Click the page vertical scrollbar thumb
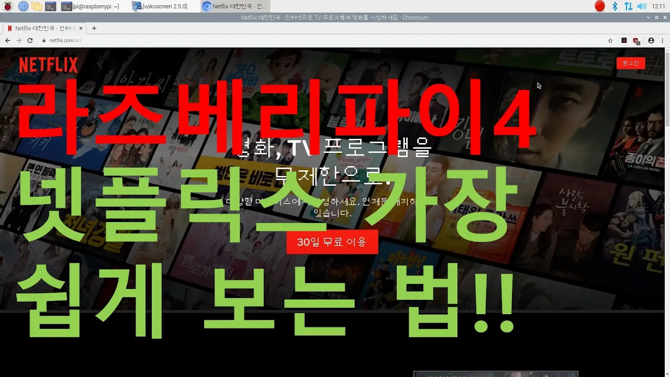Image resolution: width=670 pixels, height=377 pixels. point(667,89)
